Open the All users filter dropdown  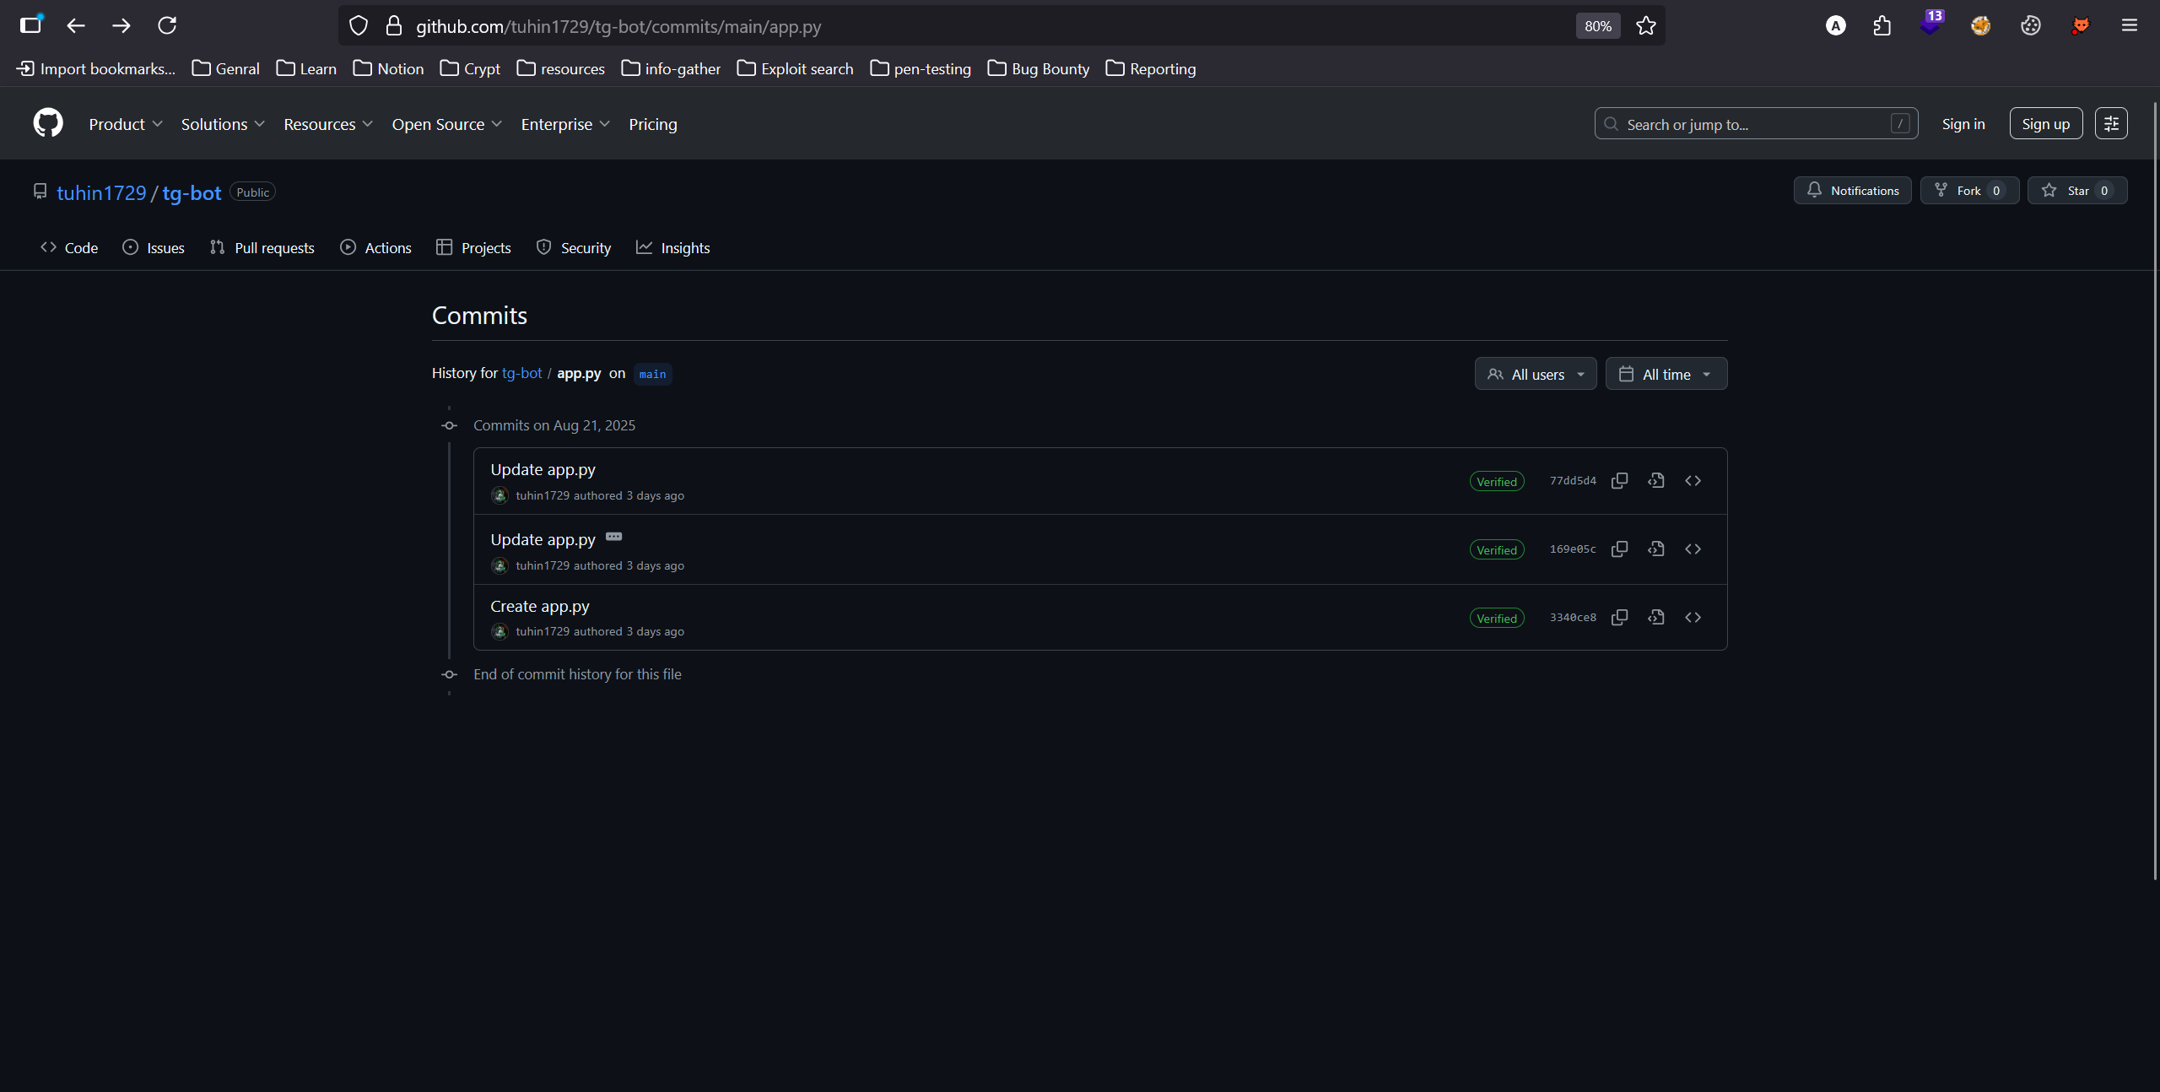click(x=1535, y=374)
